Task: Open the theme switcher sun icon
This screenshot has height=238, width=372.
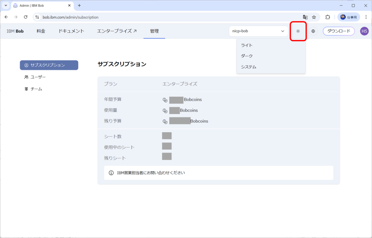Action: tap(298, 31)
